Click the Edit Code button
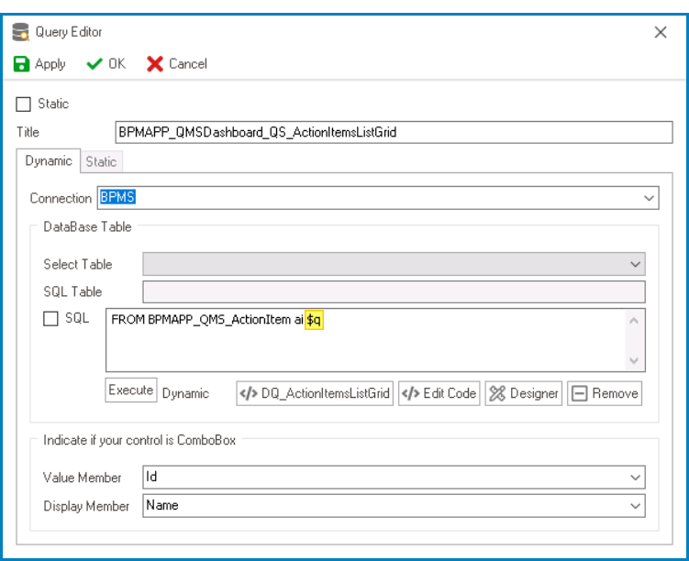 click(x=439, y=393)
